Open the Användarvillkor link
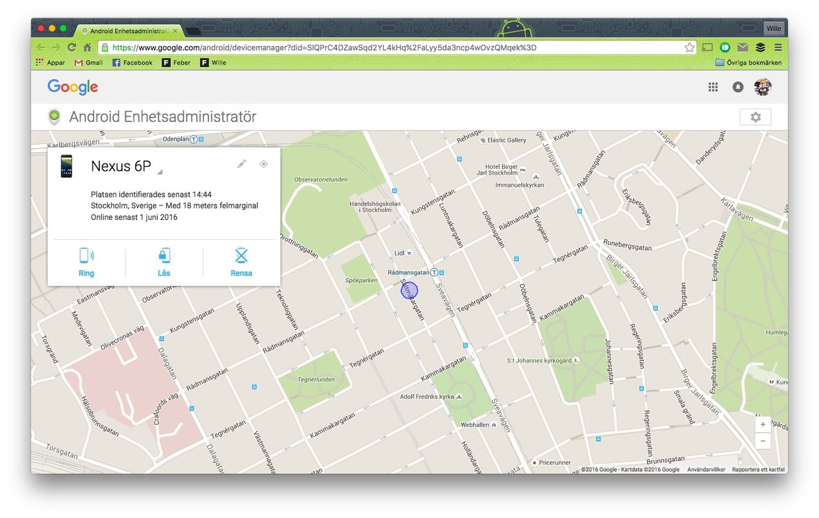 click(707, 469)
